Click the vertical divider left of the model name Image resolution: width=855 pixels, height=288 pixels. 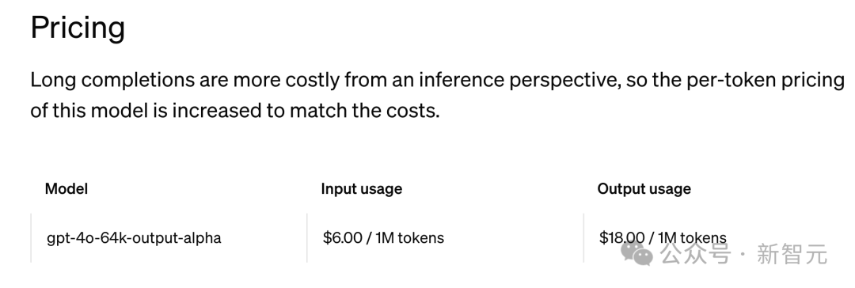tap(31, 238)
